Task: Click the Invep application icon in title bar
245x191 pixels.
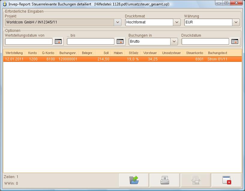Action: (5, 4)
